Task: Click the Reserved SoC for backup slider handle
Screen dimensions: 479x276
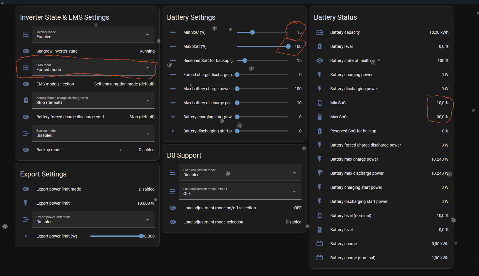Action: [245, 60]
